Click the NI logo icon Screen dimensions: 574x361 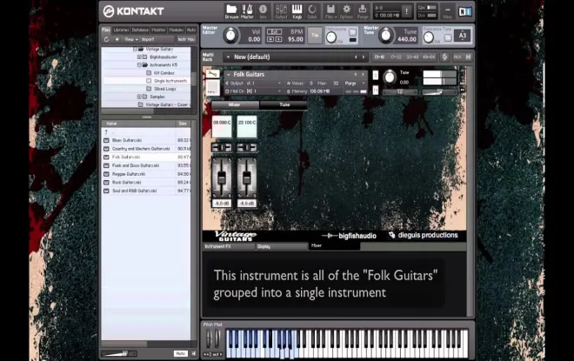[x=465, y=11]
